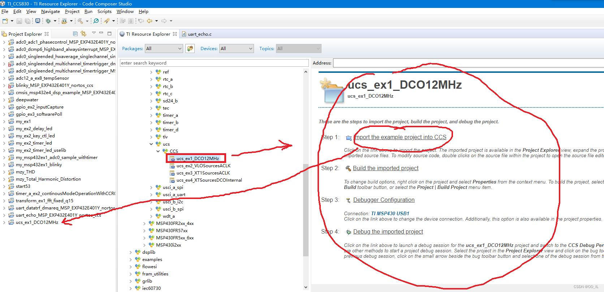
Task: Collapse all in Project Explorer
Action: (x=75, y=34)
